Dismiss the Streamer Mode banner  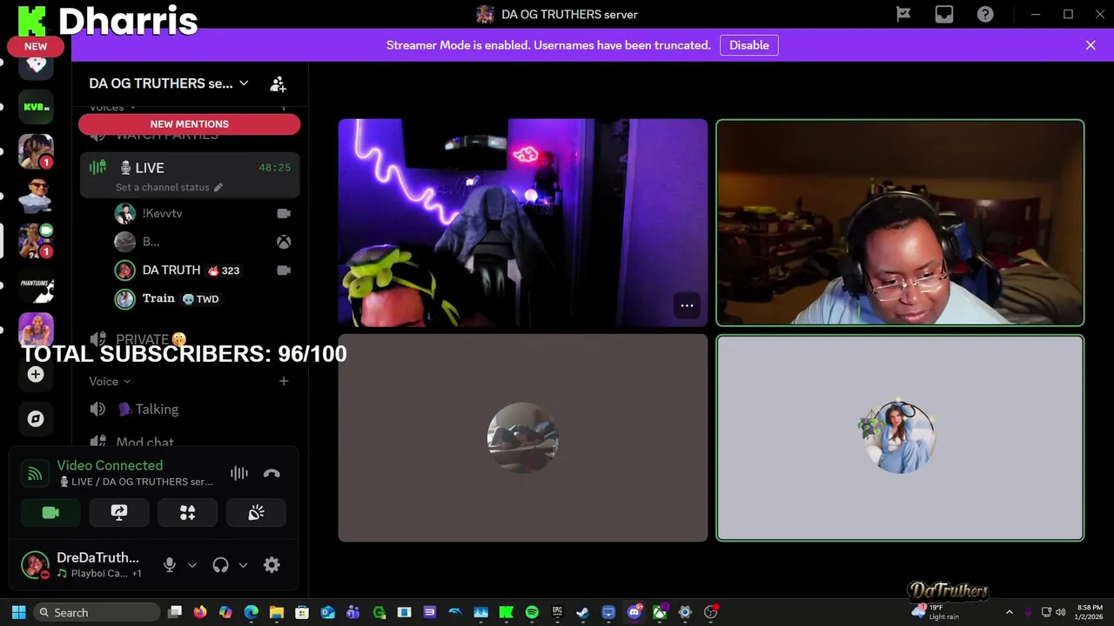coord(1091,45)
